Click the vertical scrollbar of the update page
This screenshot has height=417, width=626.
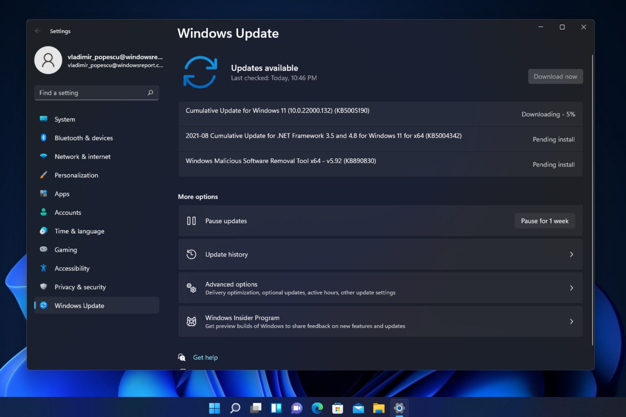[592, 200]
